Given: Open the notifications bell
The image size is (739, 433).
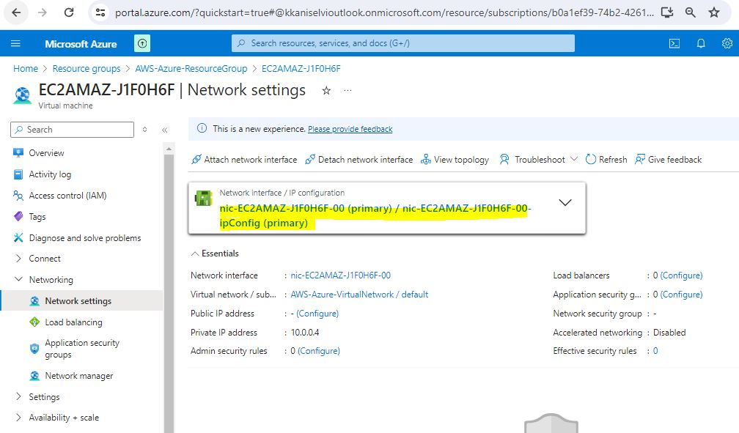Looking at the screenshot, I should tap(701, 43).
